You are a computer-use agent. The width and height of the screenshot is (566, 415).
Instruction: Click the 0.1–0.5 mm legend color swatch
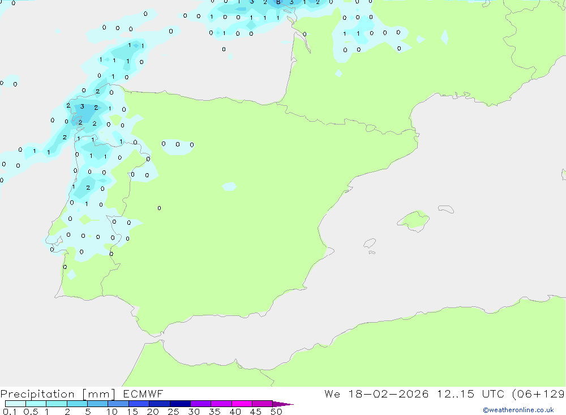click(x=15, y=404)
